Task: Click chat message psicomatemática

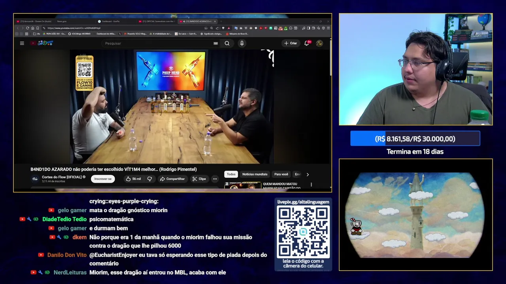Action: click(x=111, y=219)
